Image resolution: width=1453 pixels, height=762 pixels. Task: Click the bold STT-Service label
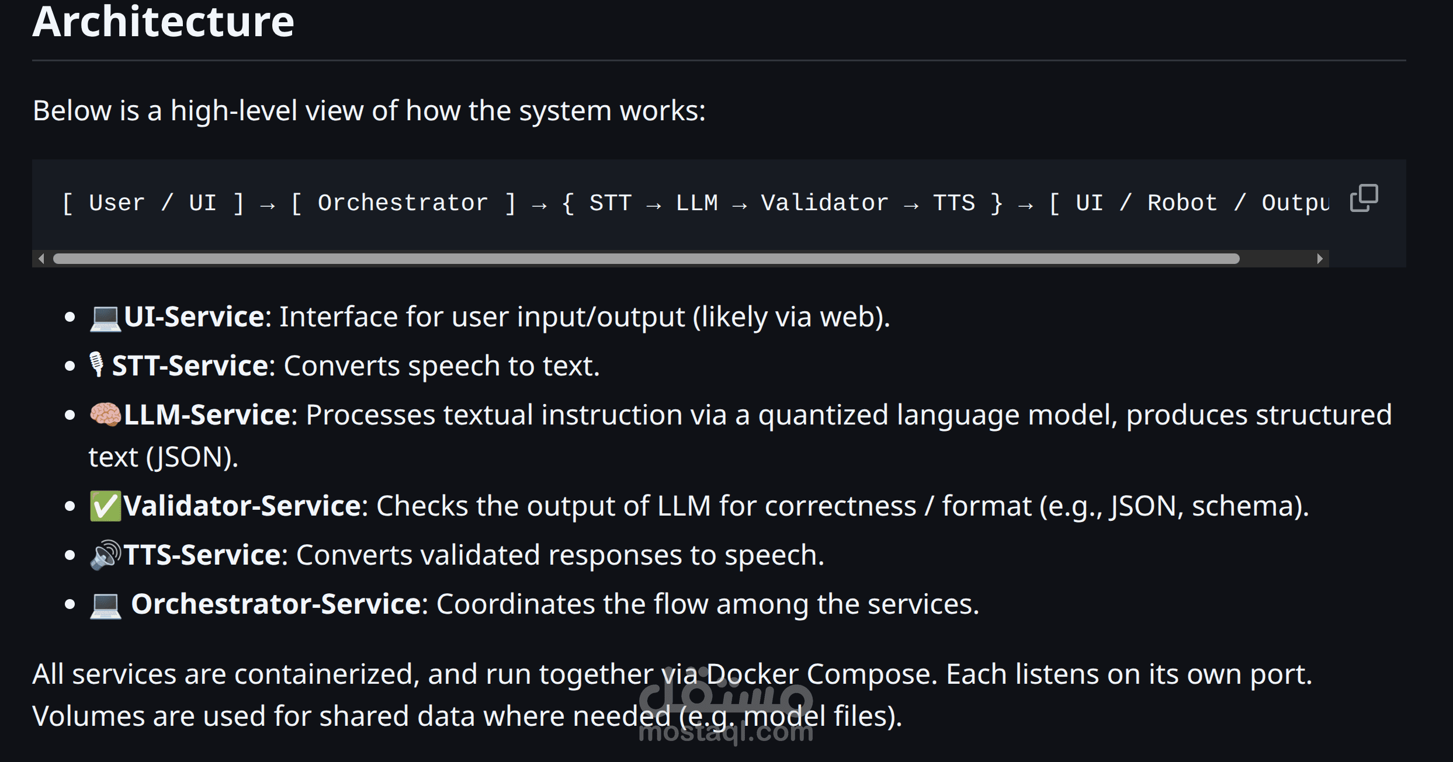190,366
